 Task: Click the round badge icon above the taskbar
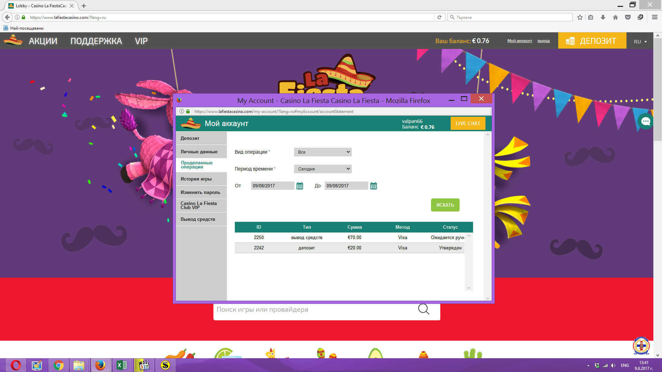pyautogui.click(x=641, y=345)
